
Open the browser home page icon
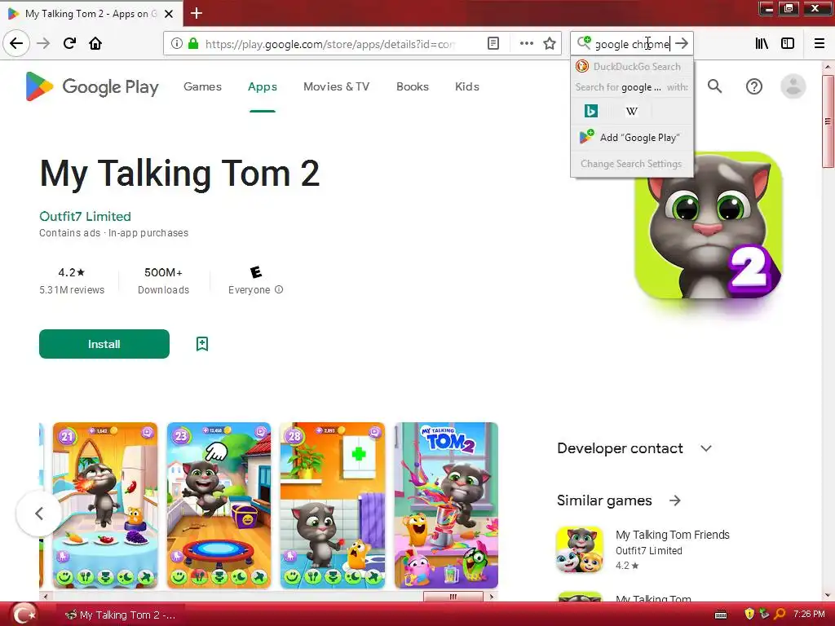click(x=95, y=43)
